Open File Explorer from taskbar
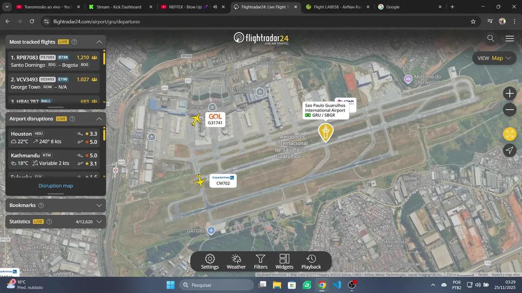The image size is (522, 293). click(x=277, y=285)
